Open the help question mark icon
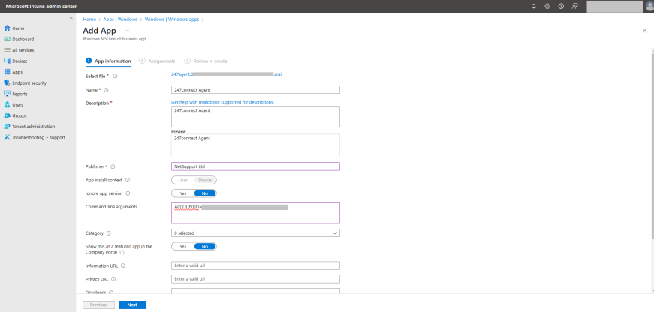Image resolution: width=654 pixels, height=312 pixels. coord(561,6)
